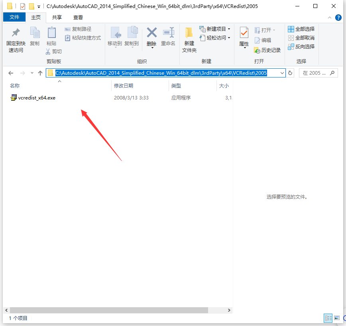Image resolution: width=346 pixels, height=326 pixels.
Task: Select the vcredist_x64.exe file
Action: coord(36,98)
